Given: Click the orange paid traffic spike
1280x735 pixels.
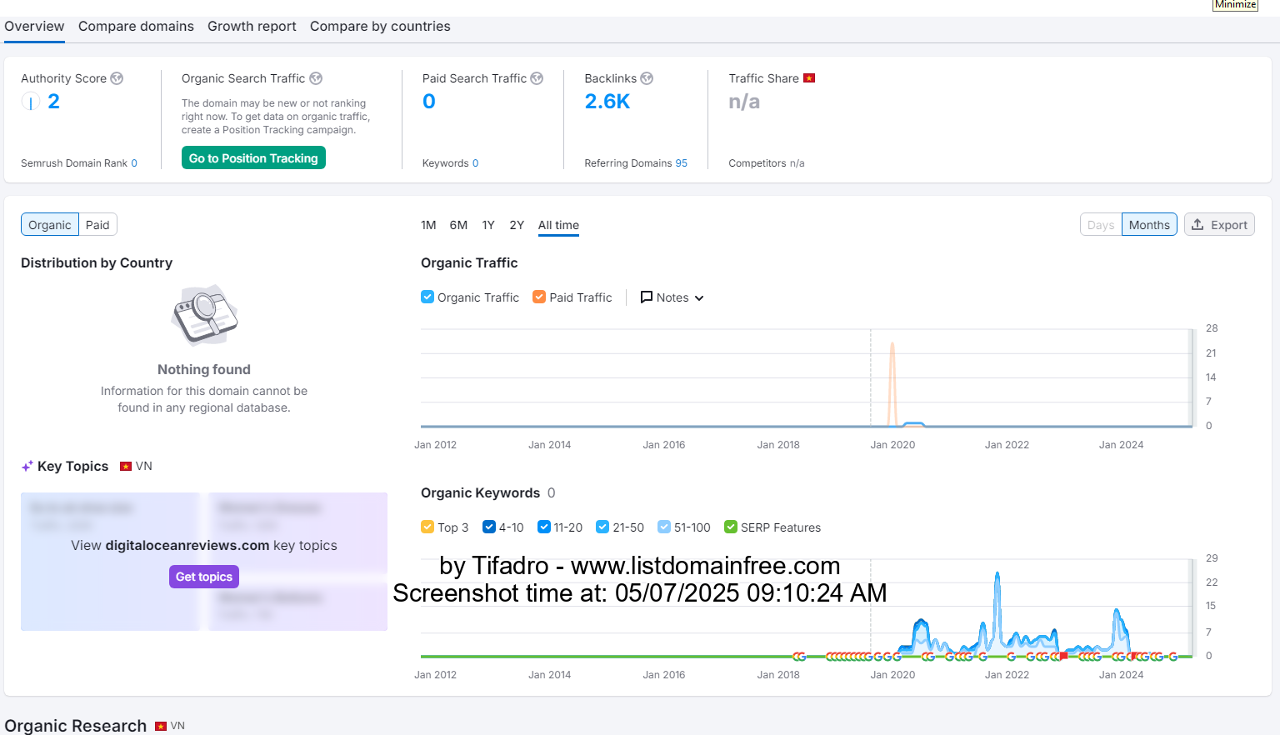Looking at the screenshot, I should [892, 383].
